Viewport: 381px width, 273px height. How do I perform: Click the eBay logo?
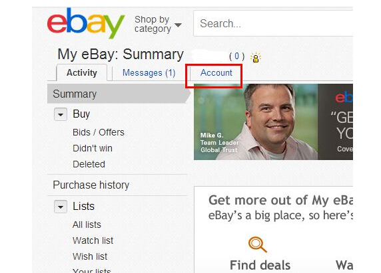click(x=86, y=23)
